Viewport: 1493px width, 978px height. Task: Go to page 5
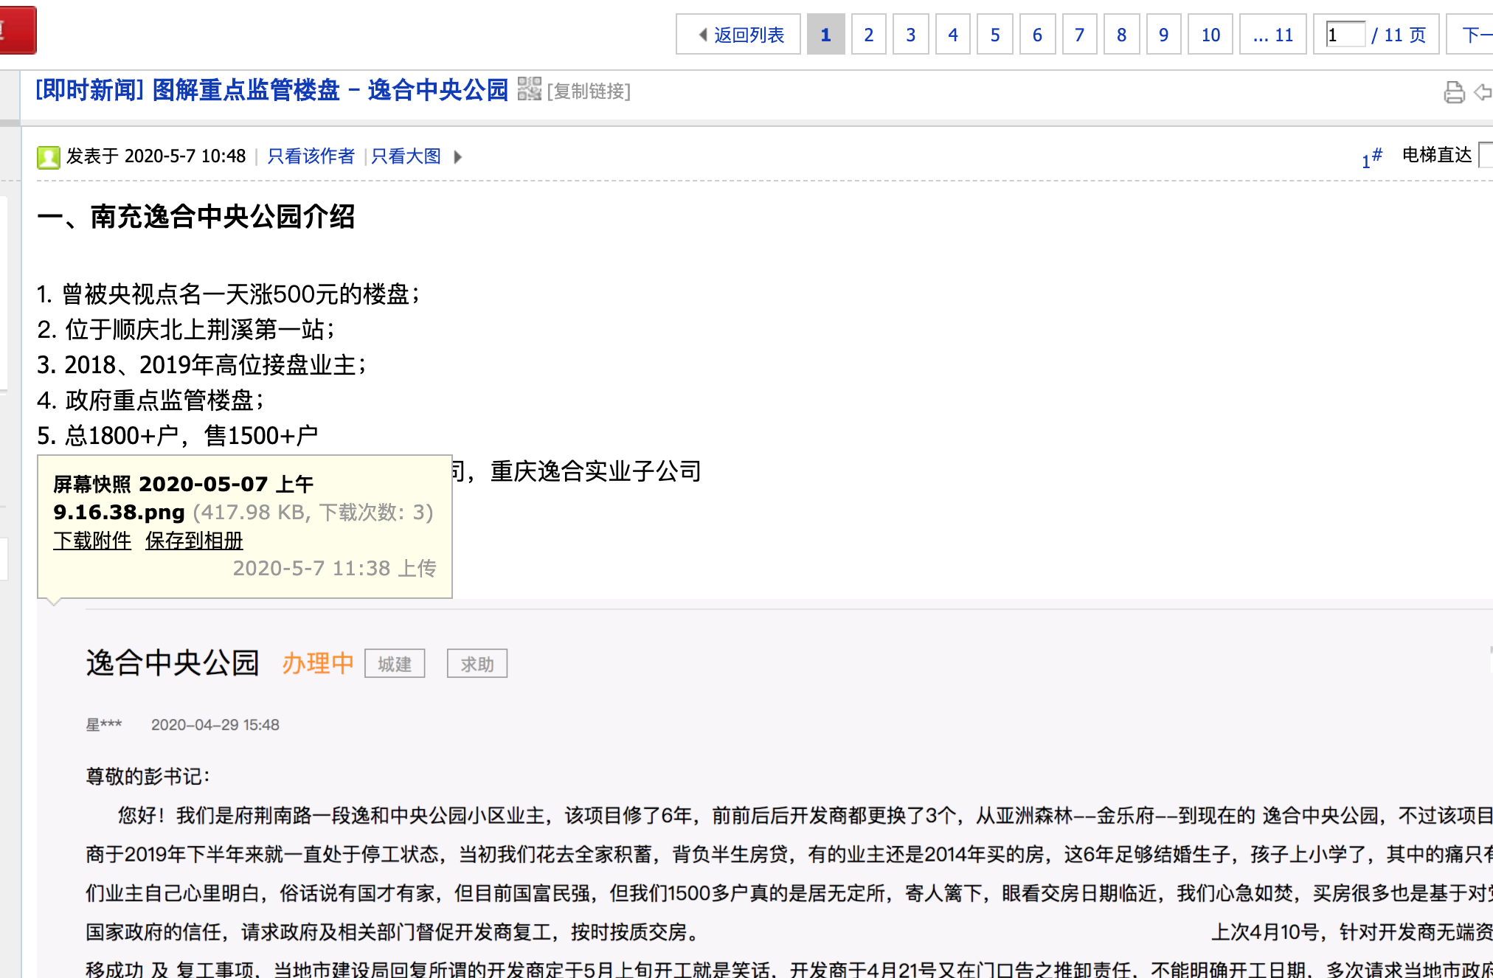(x=994, y=35)
